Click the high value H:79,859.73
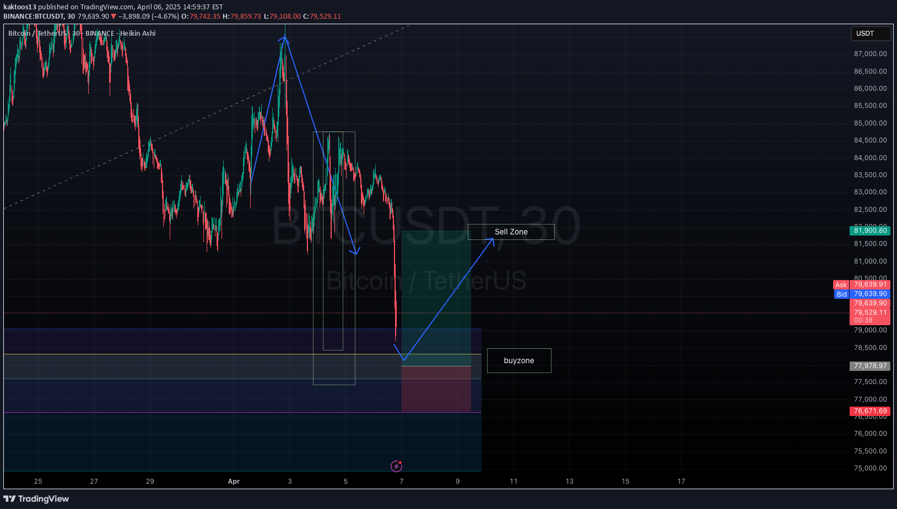 pyautogui.click(x=242, y=17)
